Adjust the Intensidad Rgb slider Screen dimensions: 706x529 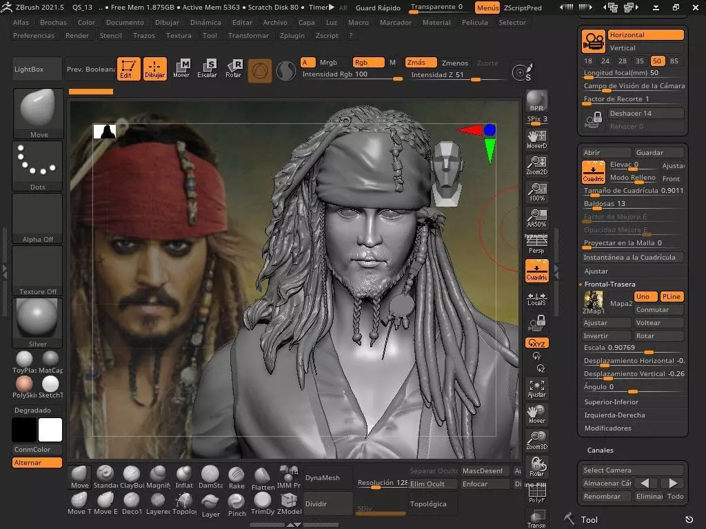[x=352, y=76]
